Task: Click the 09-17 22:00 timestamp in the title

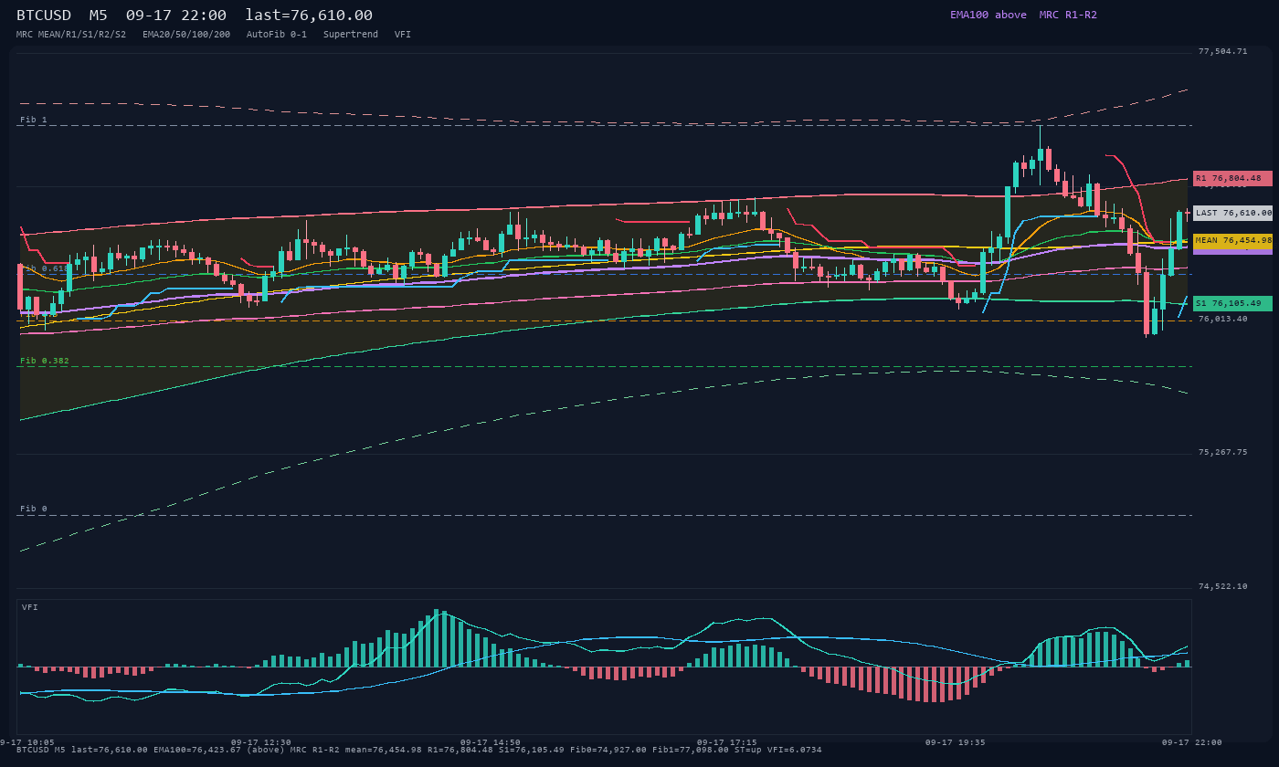Action: click(x=176, y=16)
